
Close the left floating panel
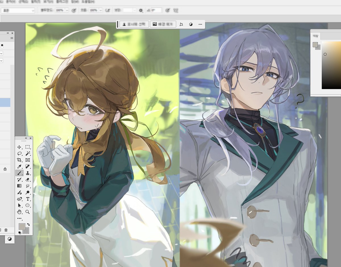click(x=12, y=33)
